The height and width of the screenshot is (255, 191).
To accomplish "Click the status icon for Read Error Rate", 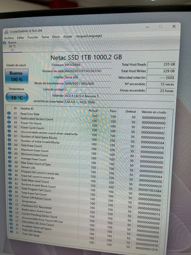I will pyautogui.click(x=9, y=113).
